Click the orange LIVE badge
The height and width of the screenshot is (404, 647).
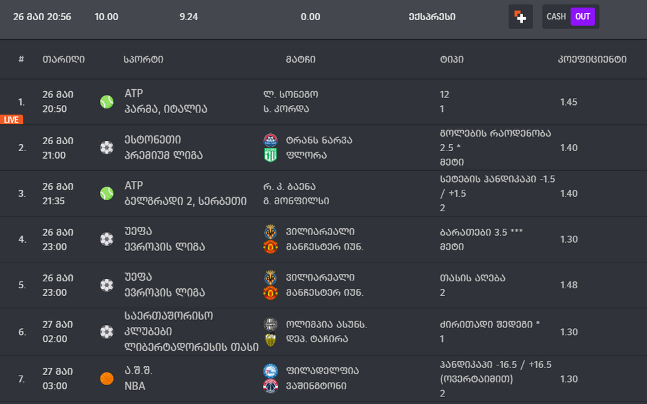11,119
